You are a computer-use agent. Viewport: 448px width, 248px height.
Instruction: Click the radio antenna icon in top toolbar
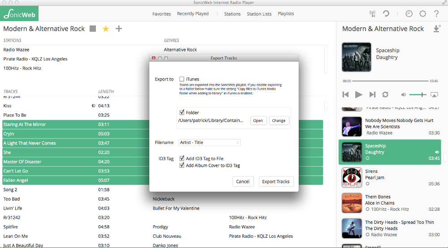coord(372,14)
